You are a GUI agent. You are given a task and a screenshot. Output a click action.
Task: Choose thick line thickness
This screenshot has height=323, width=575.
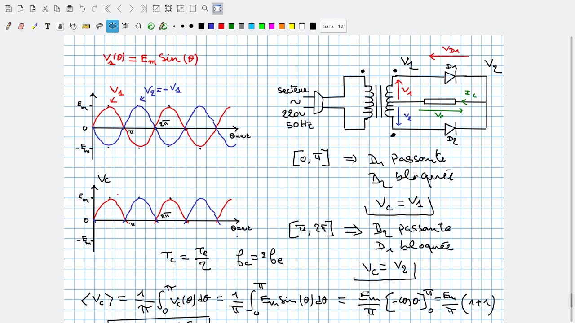pyautogui.click(x=191, y=26)
